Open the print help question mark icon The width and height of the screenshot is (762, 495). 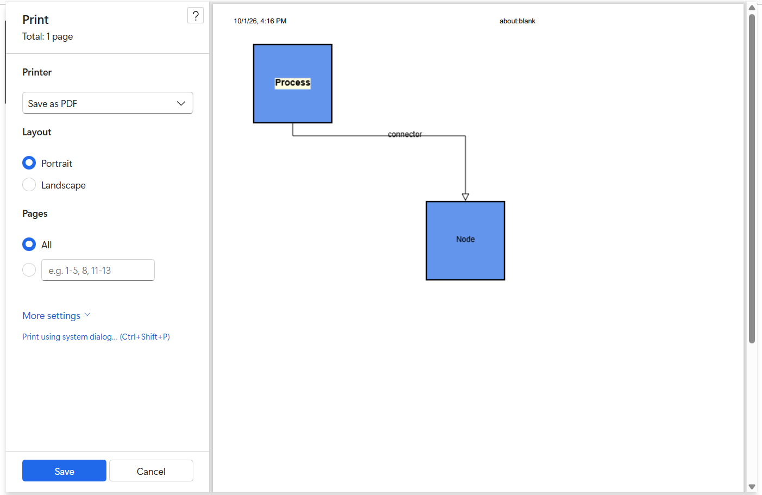pos(196,16)
